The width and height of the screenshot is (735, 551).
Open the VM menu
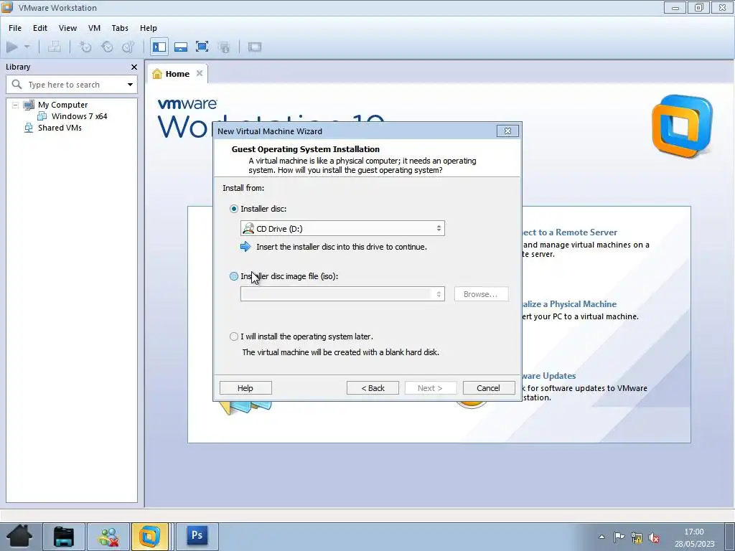click(94, 28)
